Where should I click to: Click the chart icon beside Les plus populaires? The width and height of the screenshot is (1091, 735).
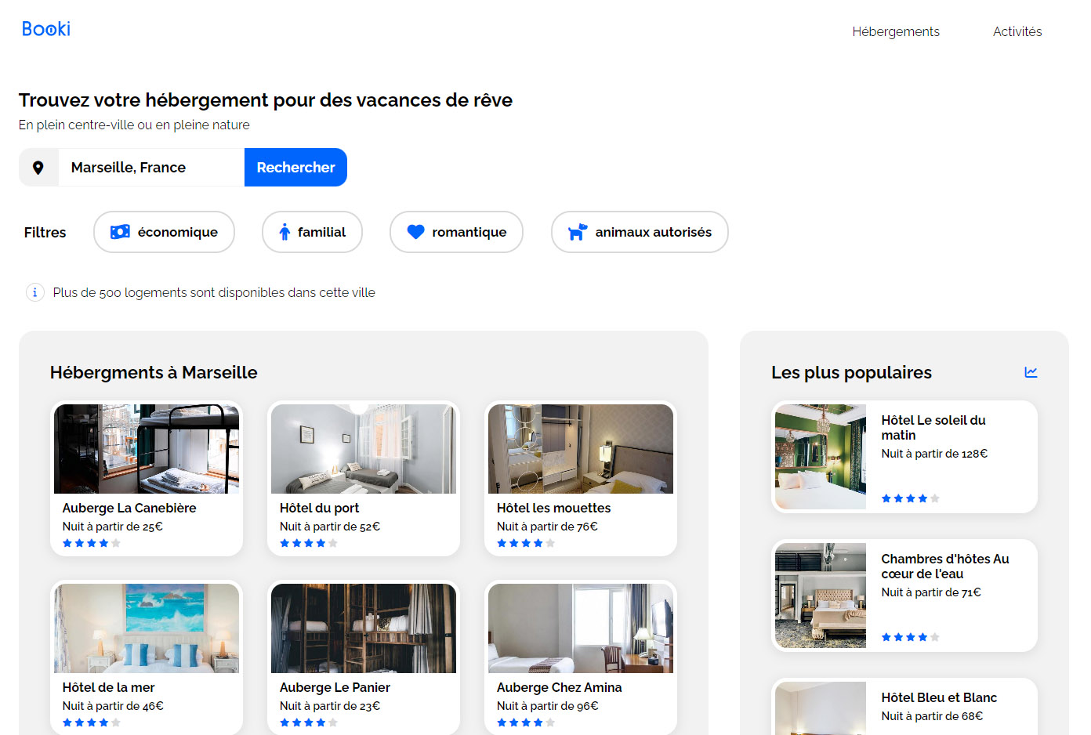point(1031,372)
